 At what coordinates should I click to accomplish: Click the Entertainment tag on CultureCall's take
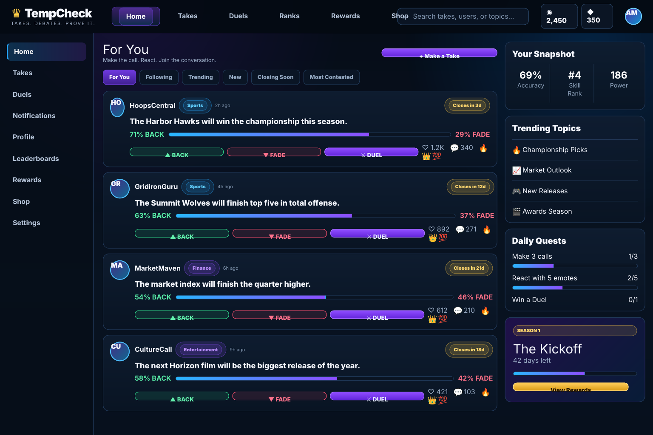click(201, 350)
